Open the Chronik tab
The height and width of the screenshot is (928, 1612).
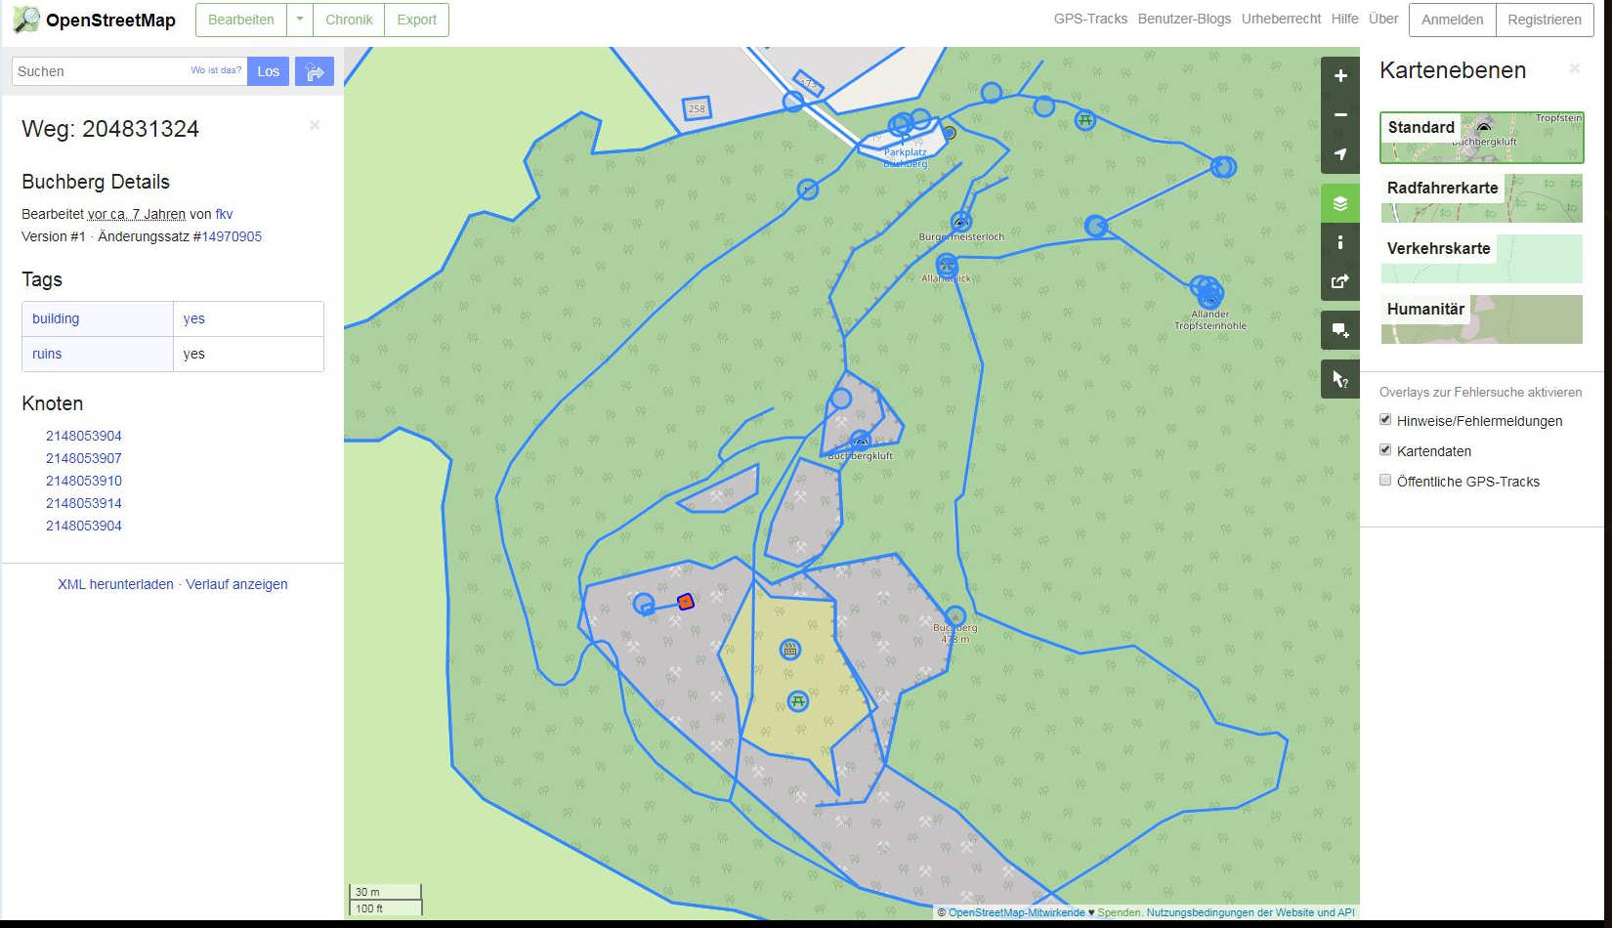(x=349, y=20)
